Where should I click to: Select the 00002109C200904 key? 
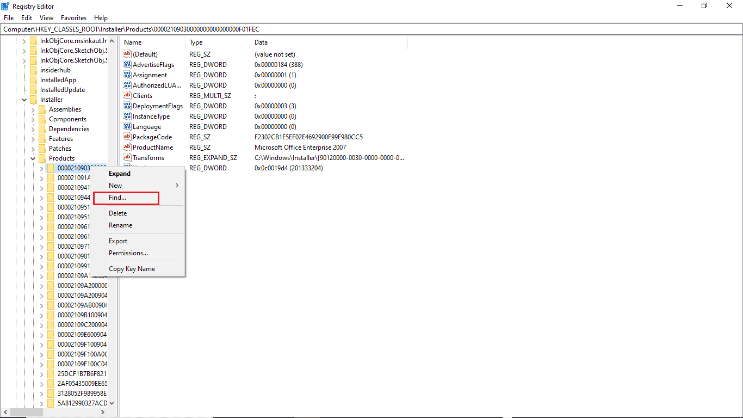82,325
